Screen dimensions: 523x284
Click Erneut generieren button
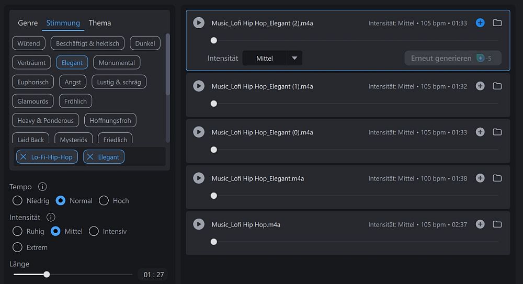pyautogui.click(x=452, y=58)
